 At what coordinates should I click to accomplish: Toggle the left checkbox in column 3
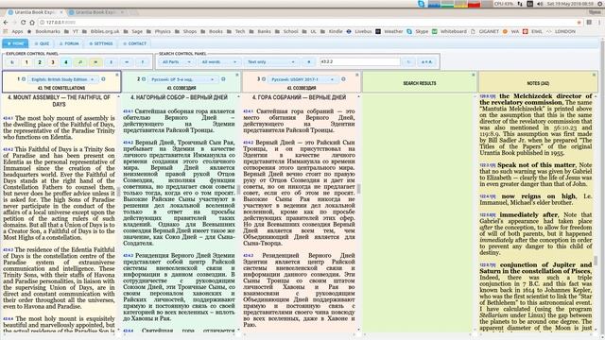[x=264, y=79]
